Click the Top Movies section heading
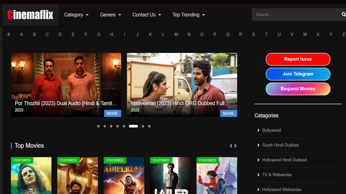Viewport: 346px width, 194px height. 29,146
